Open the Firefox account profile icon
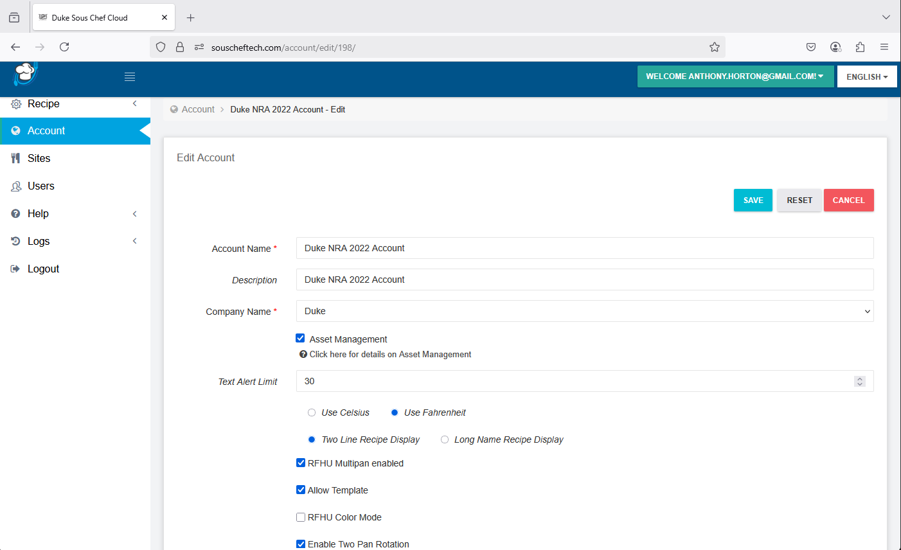 835,47
